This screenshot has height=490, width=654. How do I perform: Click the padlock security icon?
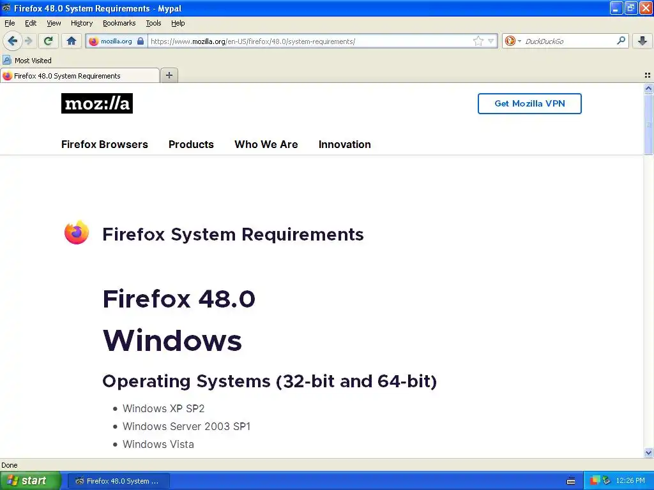tap(141, 41)
